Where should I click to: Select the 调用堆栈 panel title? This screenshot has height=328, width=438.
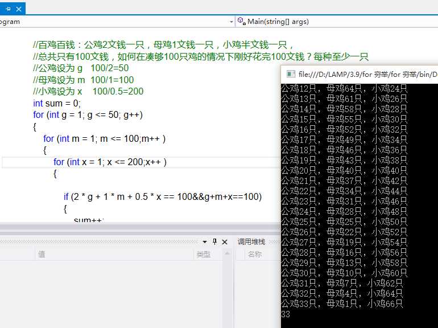tap(251, 241)
